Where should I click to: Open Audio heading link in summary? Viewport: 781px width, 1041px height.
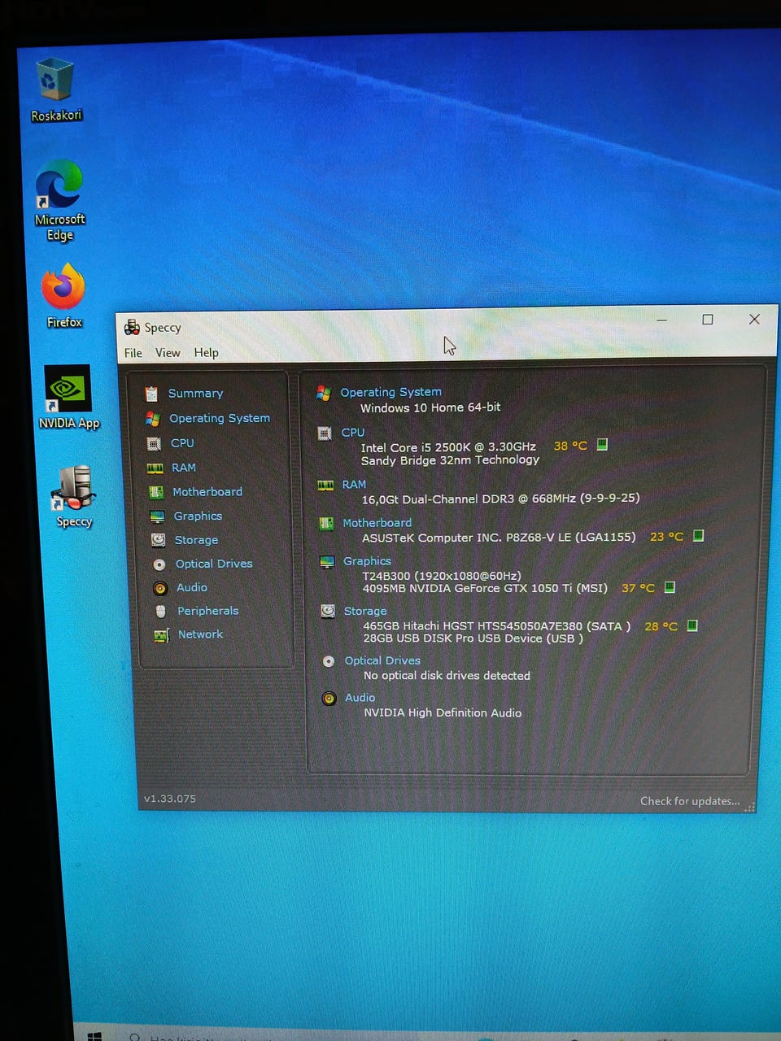pyautogui.click(x=360, y=698)
